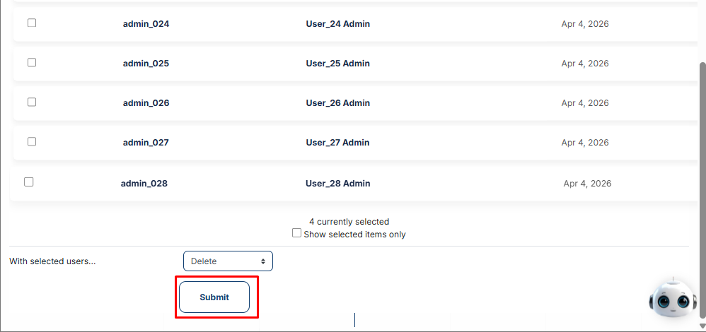Click the User_26 Admin full name
This screenshot has height=332, width=706.
coord(337,103)
